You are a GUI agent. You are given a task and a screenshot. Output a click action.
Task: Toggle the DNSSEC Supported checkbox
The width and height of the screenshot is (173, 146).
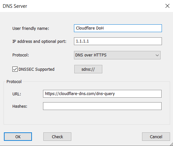pos(15,69)
